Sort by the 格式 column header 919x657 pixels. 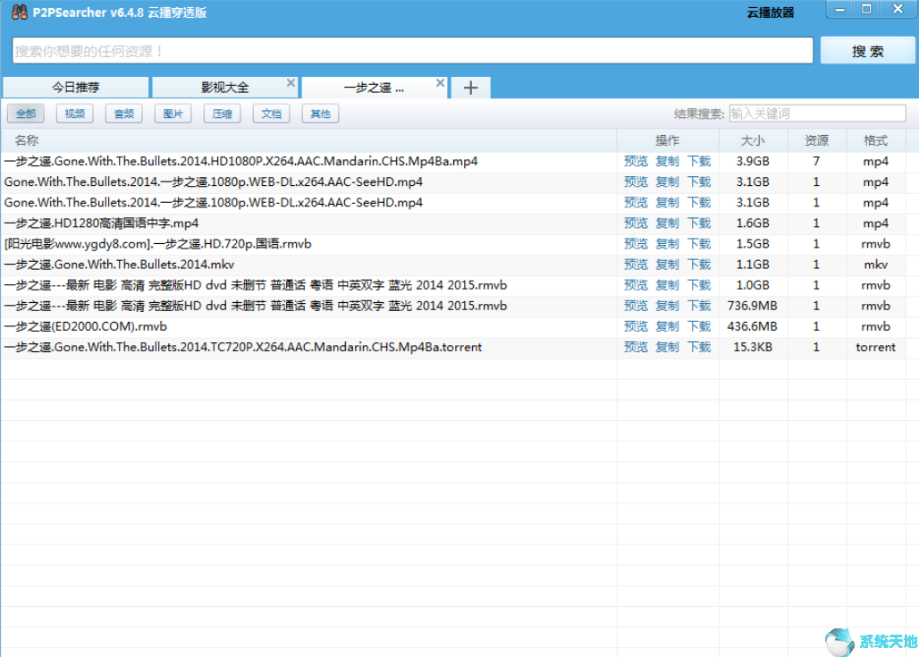[x=875, y=140]
